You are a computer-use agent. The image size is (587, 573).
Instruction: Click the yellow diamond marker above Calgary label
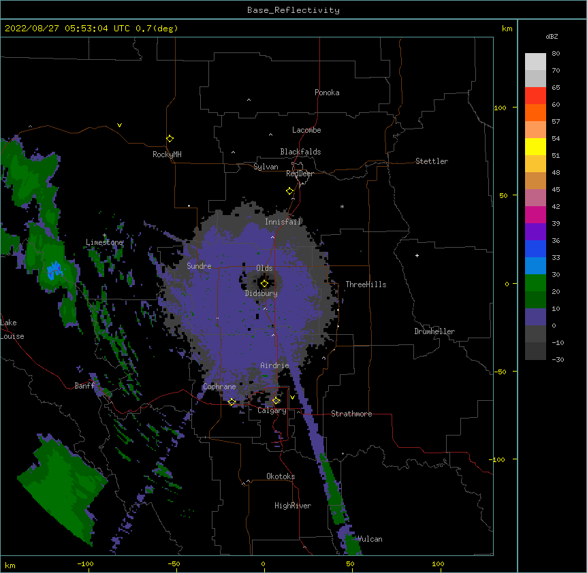click(276, 401)
